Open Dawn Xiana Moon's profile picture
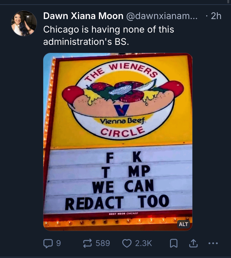 tap(24, 23)
